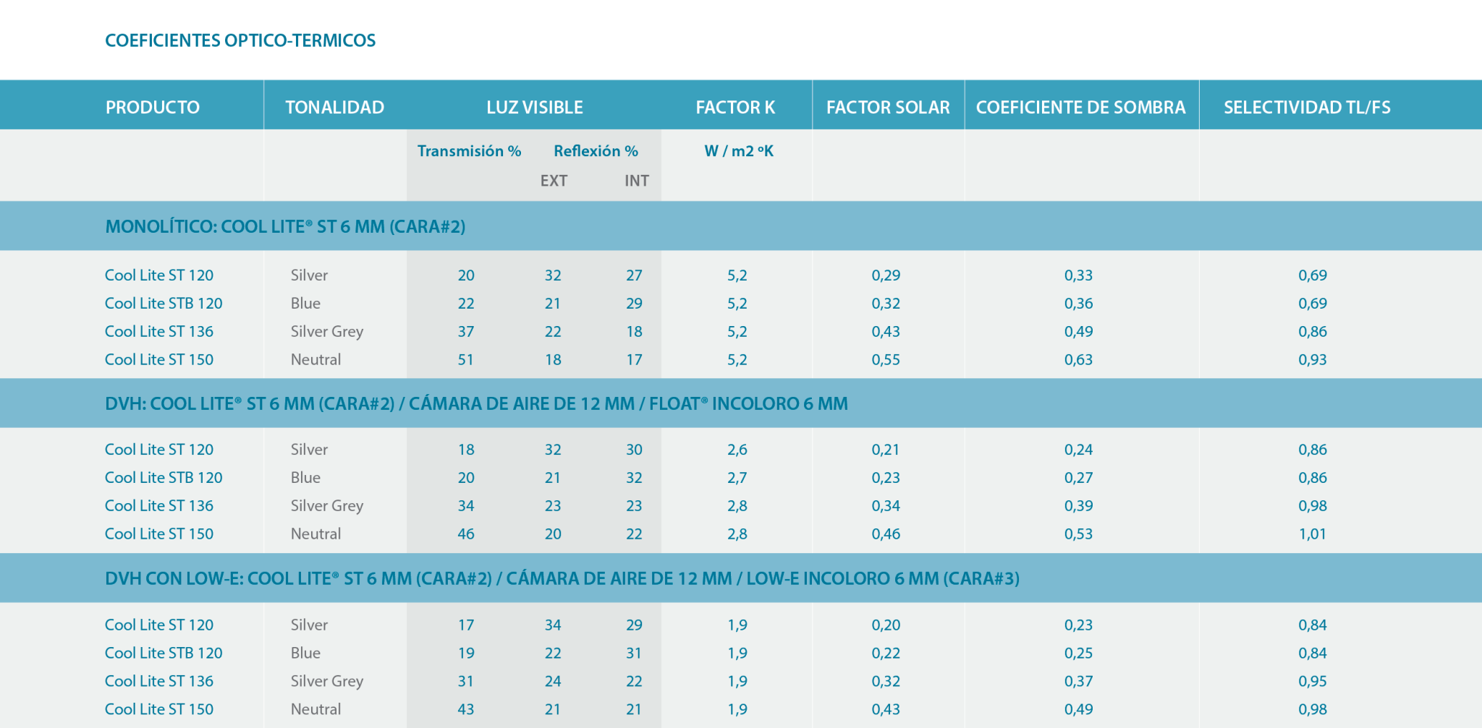Select EXT reflection 18 in Monolítico ST 150 row
This screenshot has height=728, width=1482.
pos(553,360)
